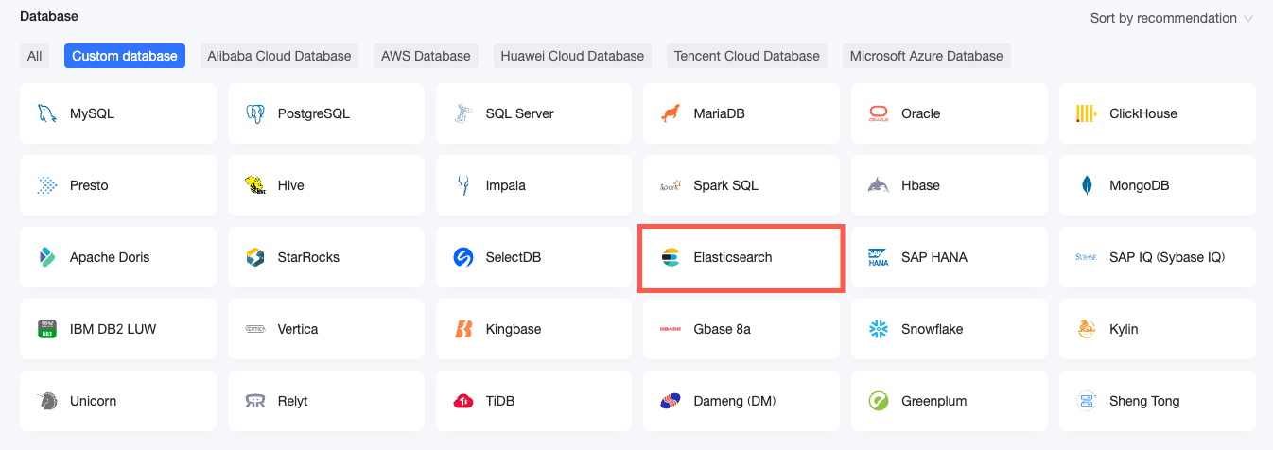Open the Sort by recommendation dropdown
The height and width of the screenshot is (450, 1273).
pos(1172,18)
